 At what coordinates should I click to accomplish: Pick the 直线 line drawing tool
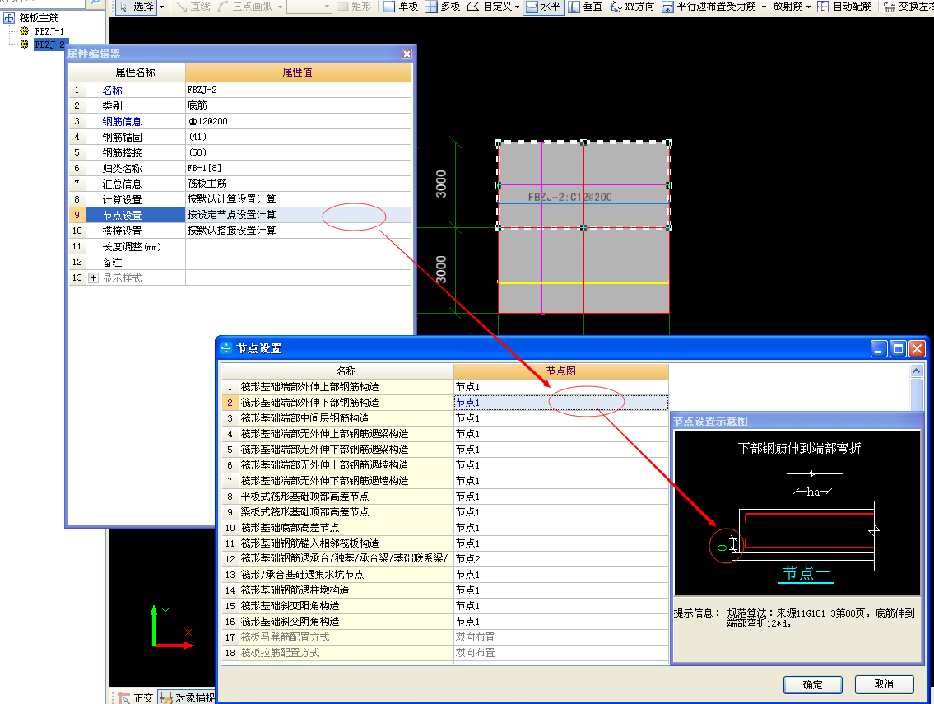click(x=194, y=7)
